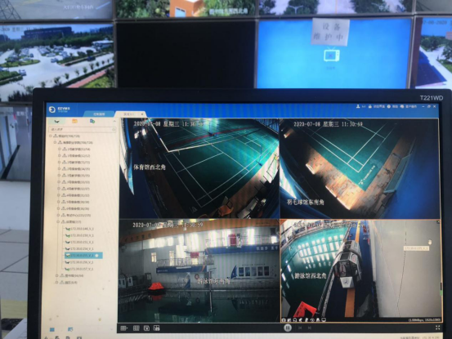This screenshot has width=452, height=339.
Task: Click the search input field in sidebar
Action: tap(83, 130)
